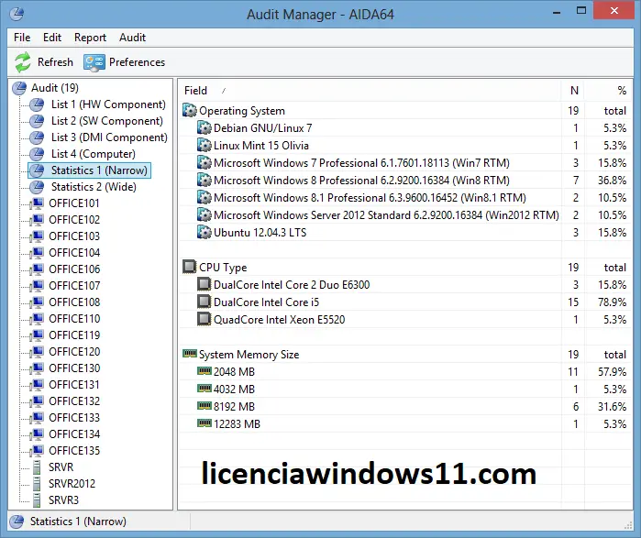Click the Refresh button label
This screenshot has width=641, height=538.
coord(55,62)
